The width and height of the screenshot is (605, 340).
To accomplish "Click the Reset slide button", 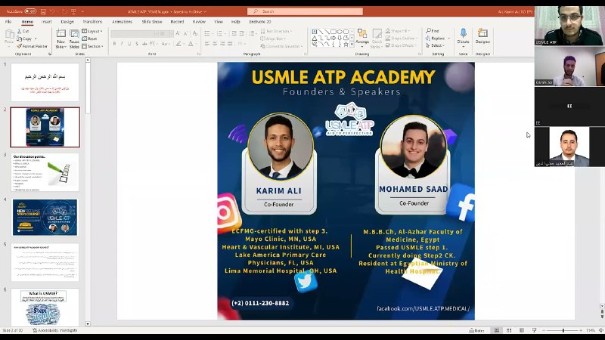I will [89, 39].
